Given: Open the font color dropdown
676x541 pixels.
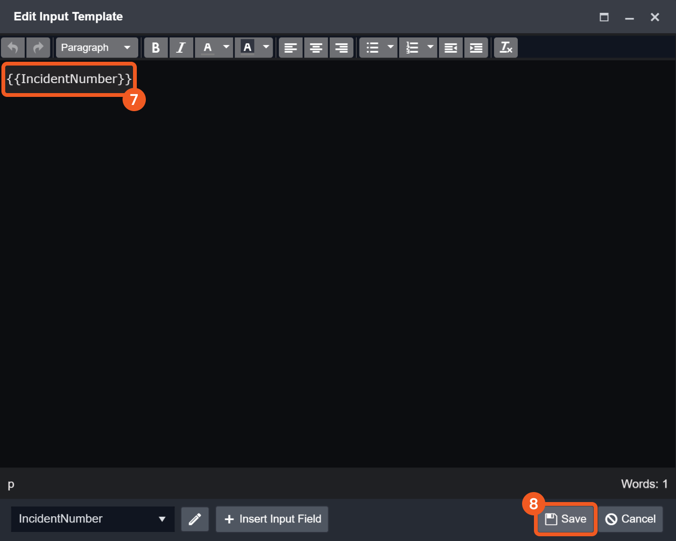Looking at the screenshot, I should [x=226, y=47].
